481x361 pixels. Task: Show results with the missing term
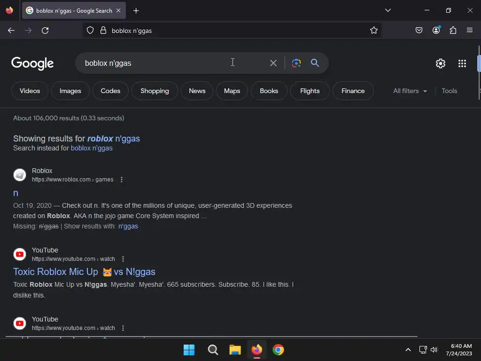tap(128, 226)
